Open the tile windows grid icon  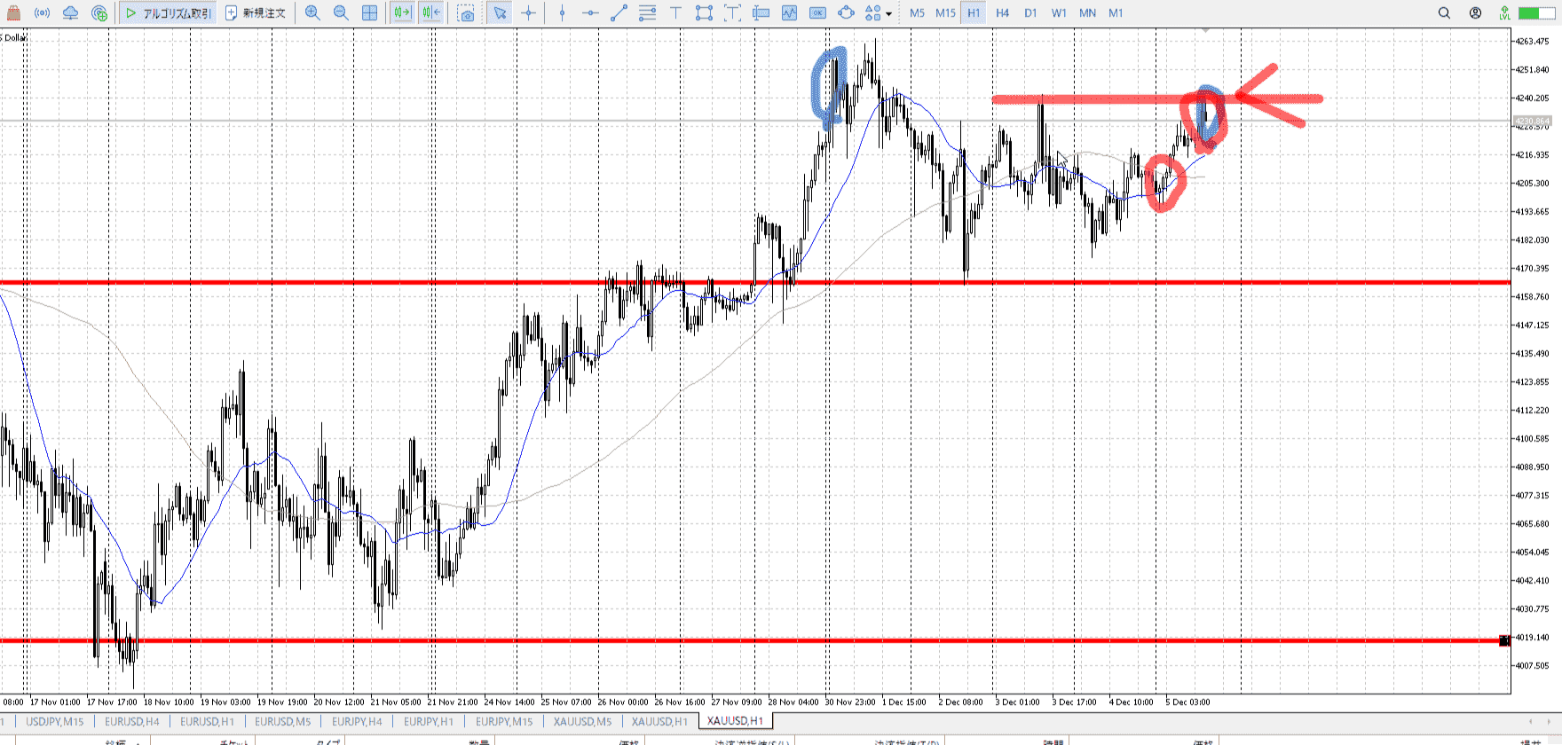[x=370, y=13]
